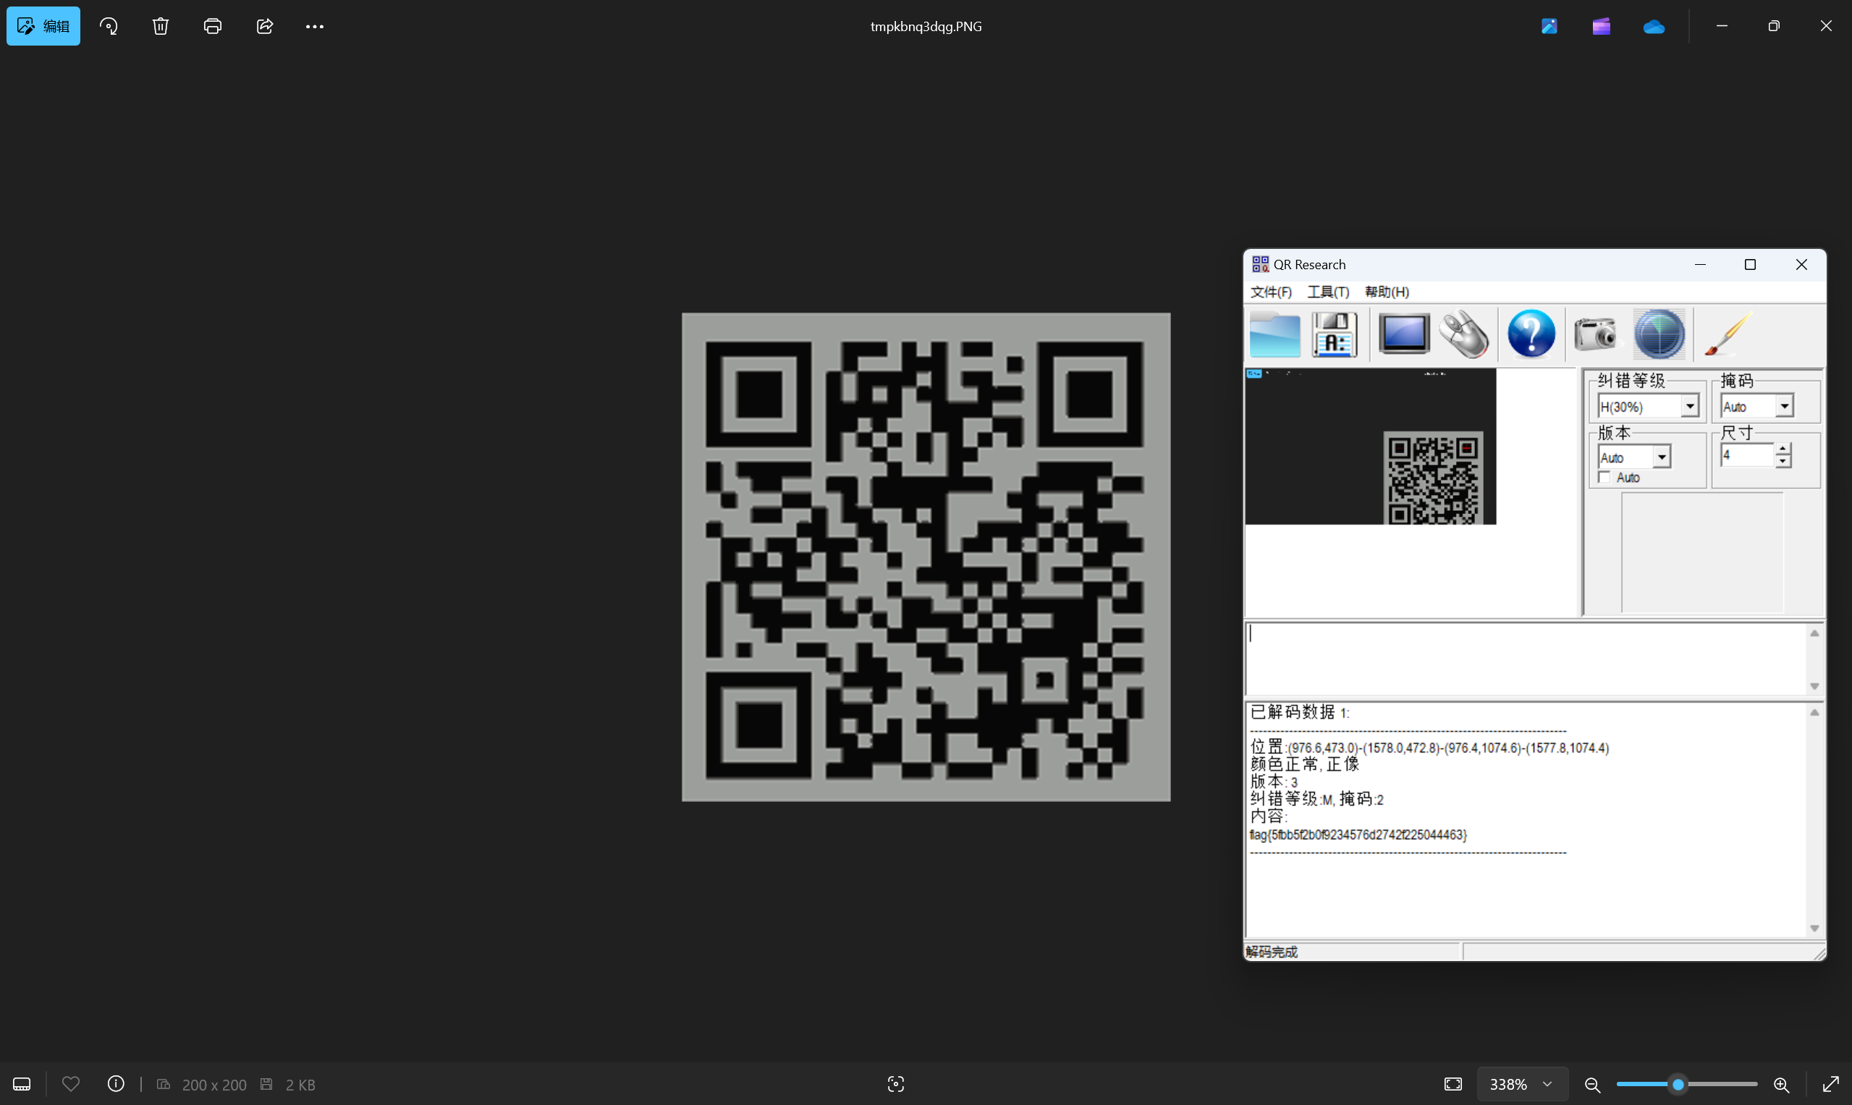The image size is (1852, 1105).
Task: Save result with the floppy disk icon
Action: 1335,334
